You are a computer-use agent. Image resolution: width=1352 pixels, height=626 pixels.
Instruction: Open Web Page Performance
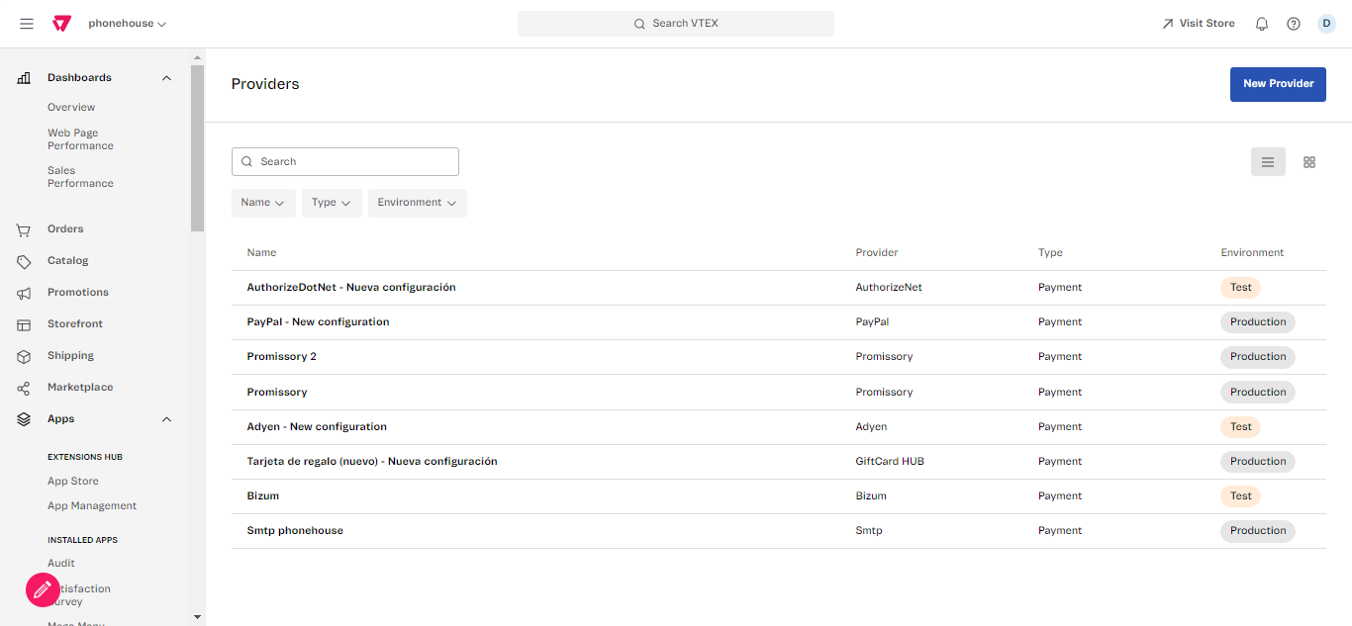coord(80,139)
